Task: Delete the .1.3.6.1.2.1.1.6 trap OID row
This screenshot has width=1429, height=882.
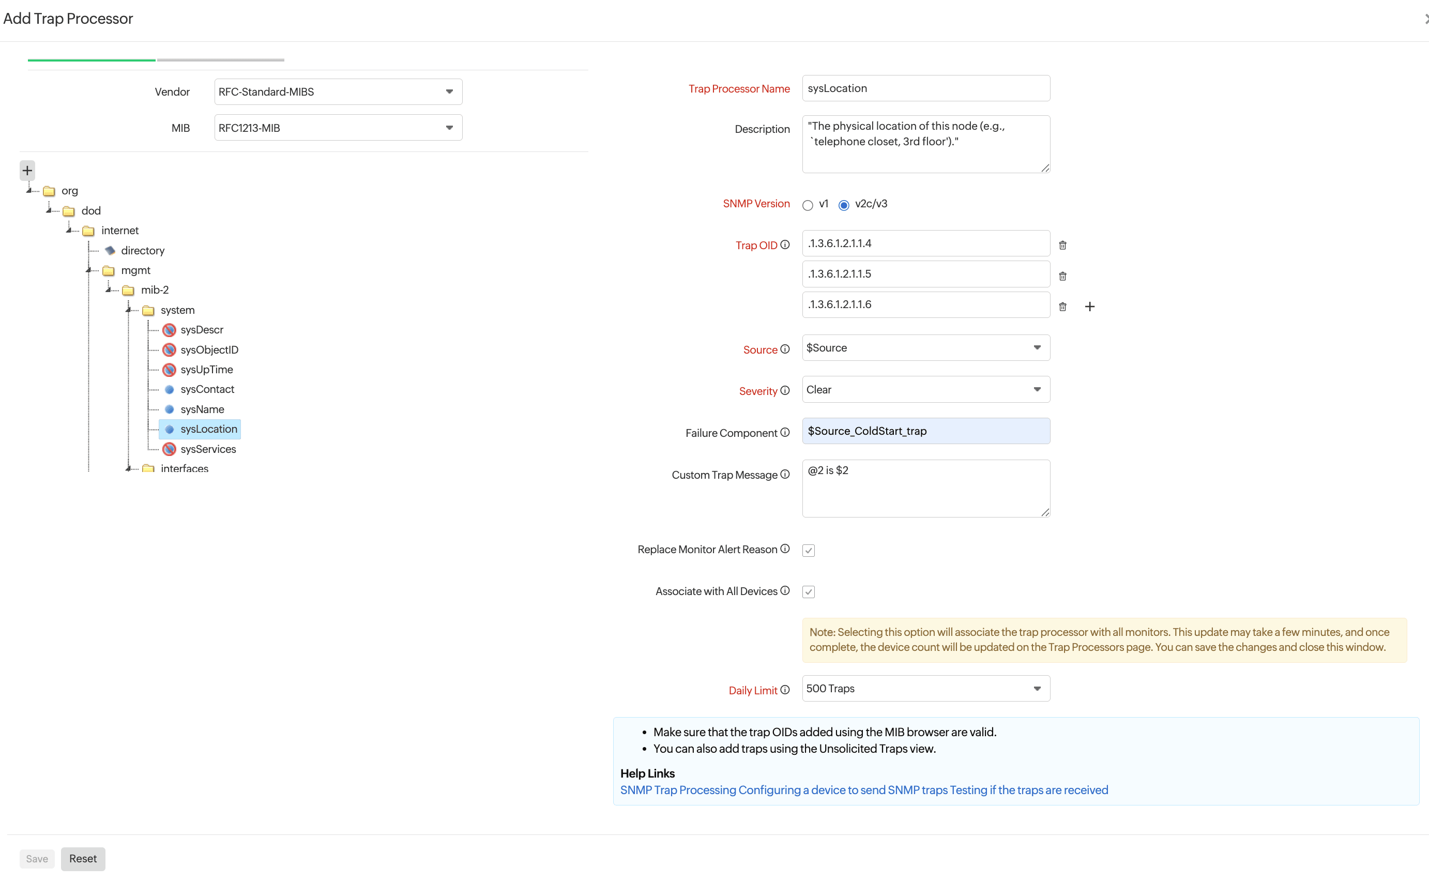Action: [x=1062, y=306]
